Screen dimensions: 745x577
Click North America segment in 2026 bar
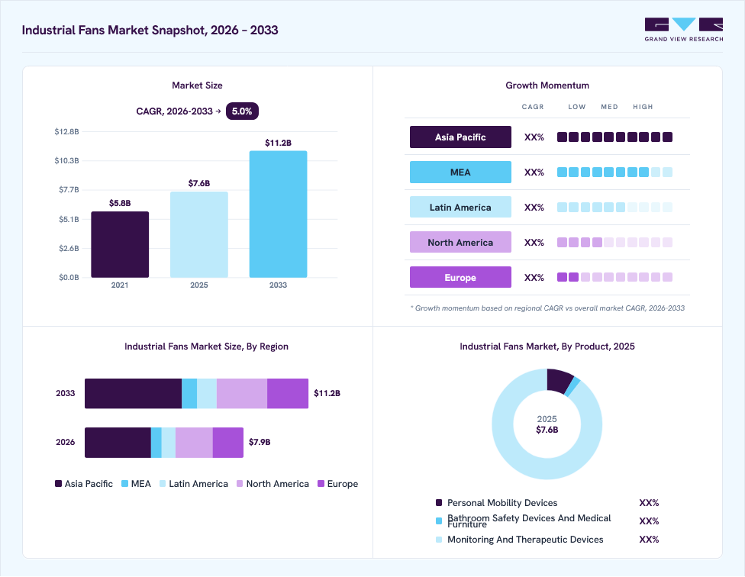(x=194, y=443)
